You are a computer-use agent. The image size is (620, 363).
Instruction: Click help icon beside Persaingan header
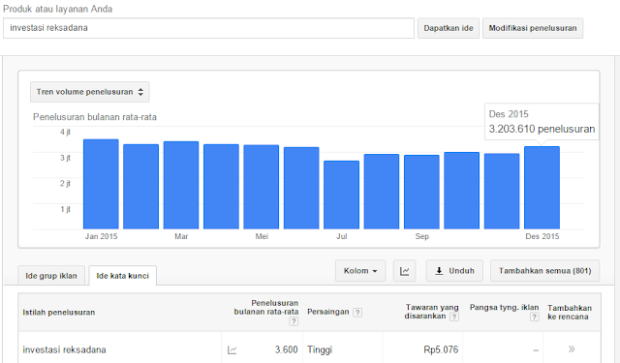[357, 313]
